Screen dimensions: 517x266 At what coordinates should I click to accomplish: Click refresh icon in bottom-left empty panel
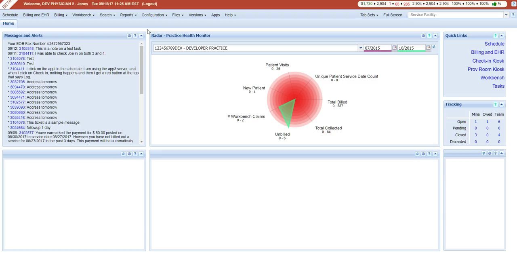coord(123,154)
